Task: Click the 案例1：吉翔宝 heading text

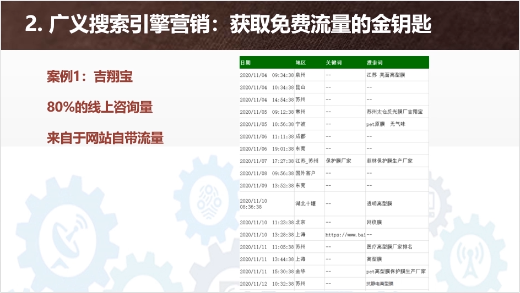Action: (90, 77)
